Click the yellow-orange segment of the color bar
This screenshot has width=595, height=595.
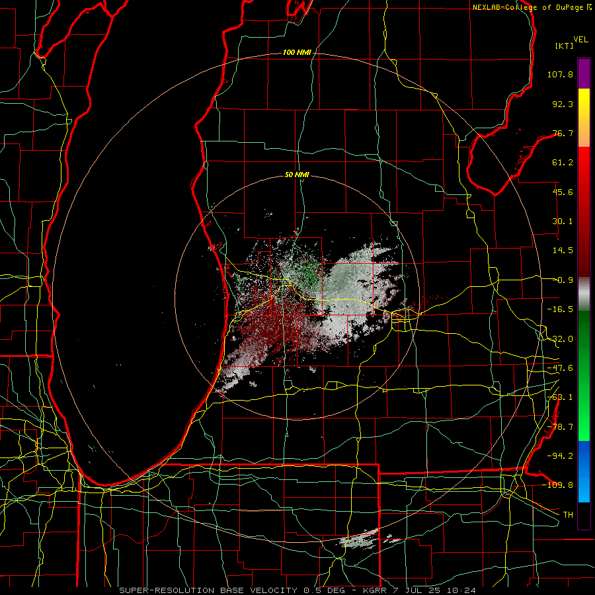pos(584,118)
